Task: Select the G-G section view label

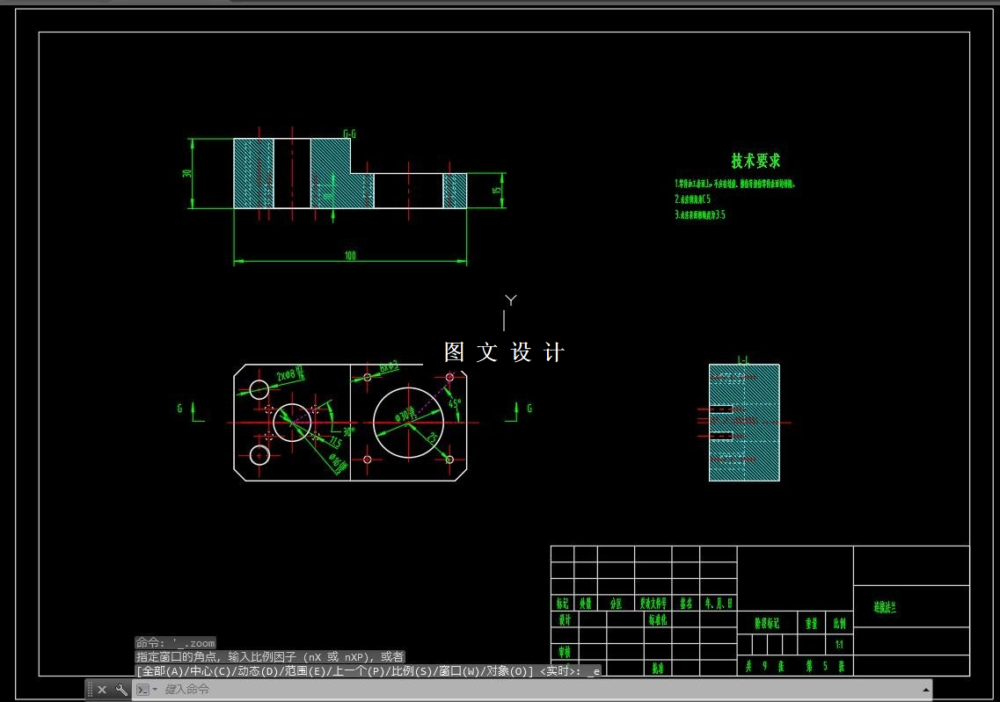Action: pyautogui.click(x=349, y=134)
